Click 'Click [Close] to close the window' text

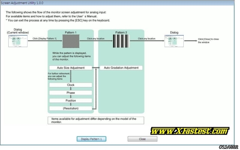208,41
